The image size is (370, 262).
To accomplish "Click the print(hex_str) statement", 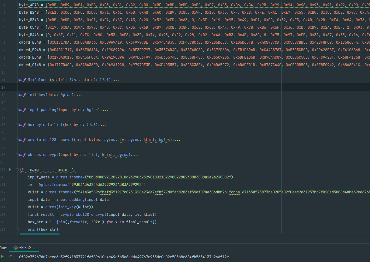I will click(43, 230).
